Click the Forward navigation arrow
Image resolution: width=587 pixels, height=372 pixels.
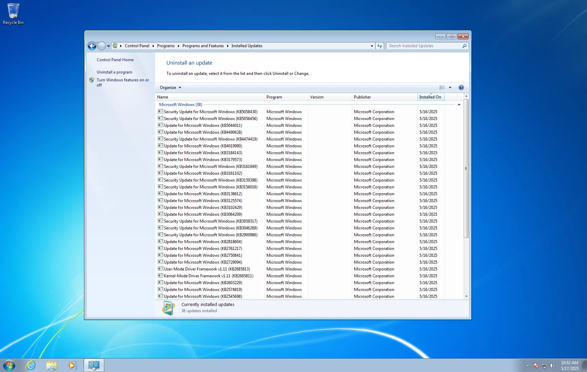[102, 46]
